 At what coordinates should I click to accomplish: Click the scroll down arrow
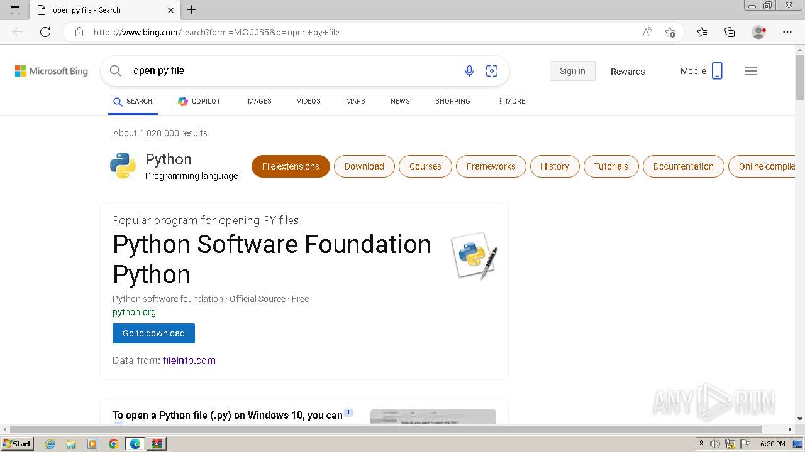click(x=800, y=419)
